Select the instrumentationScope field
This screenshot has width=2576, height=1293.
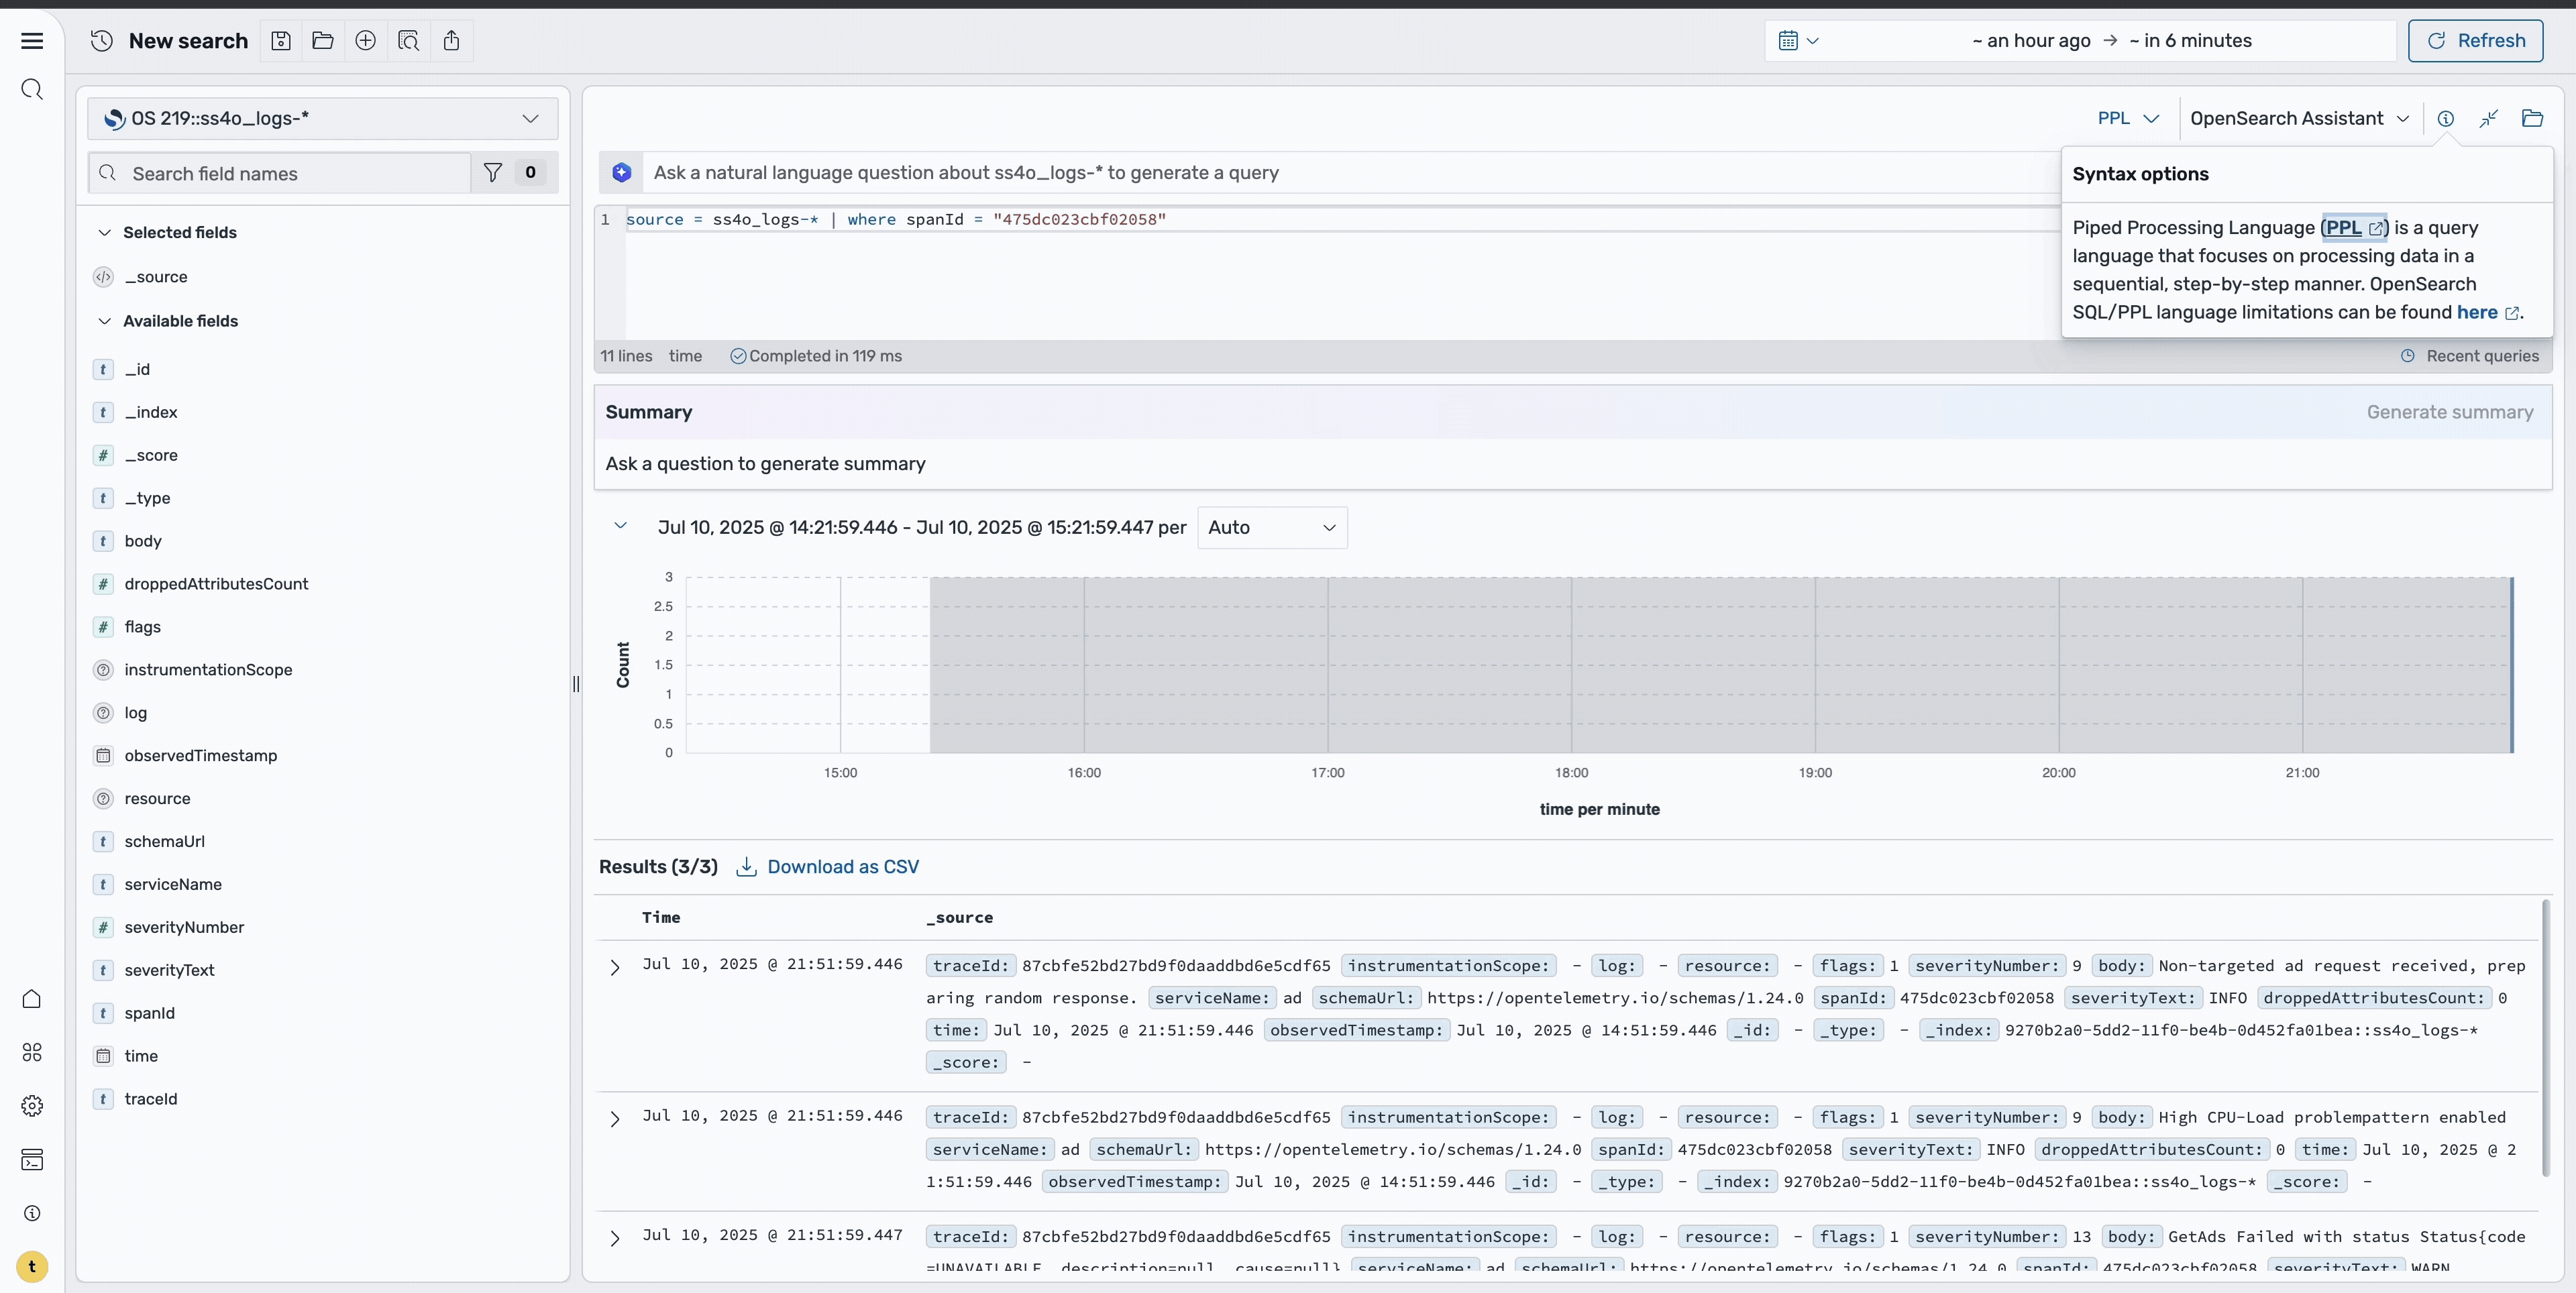pos(208,670)
